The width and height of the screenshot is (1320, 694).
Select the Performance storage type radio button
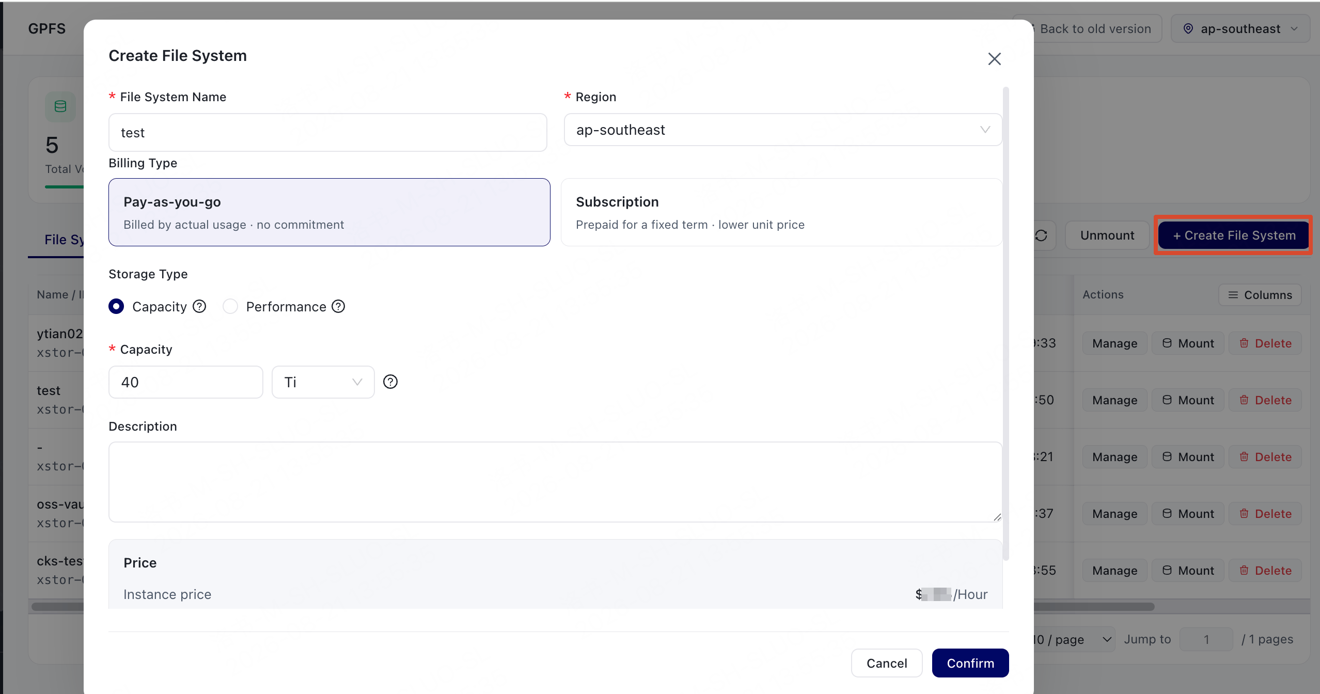230,307
